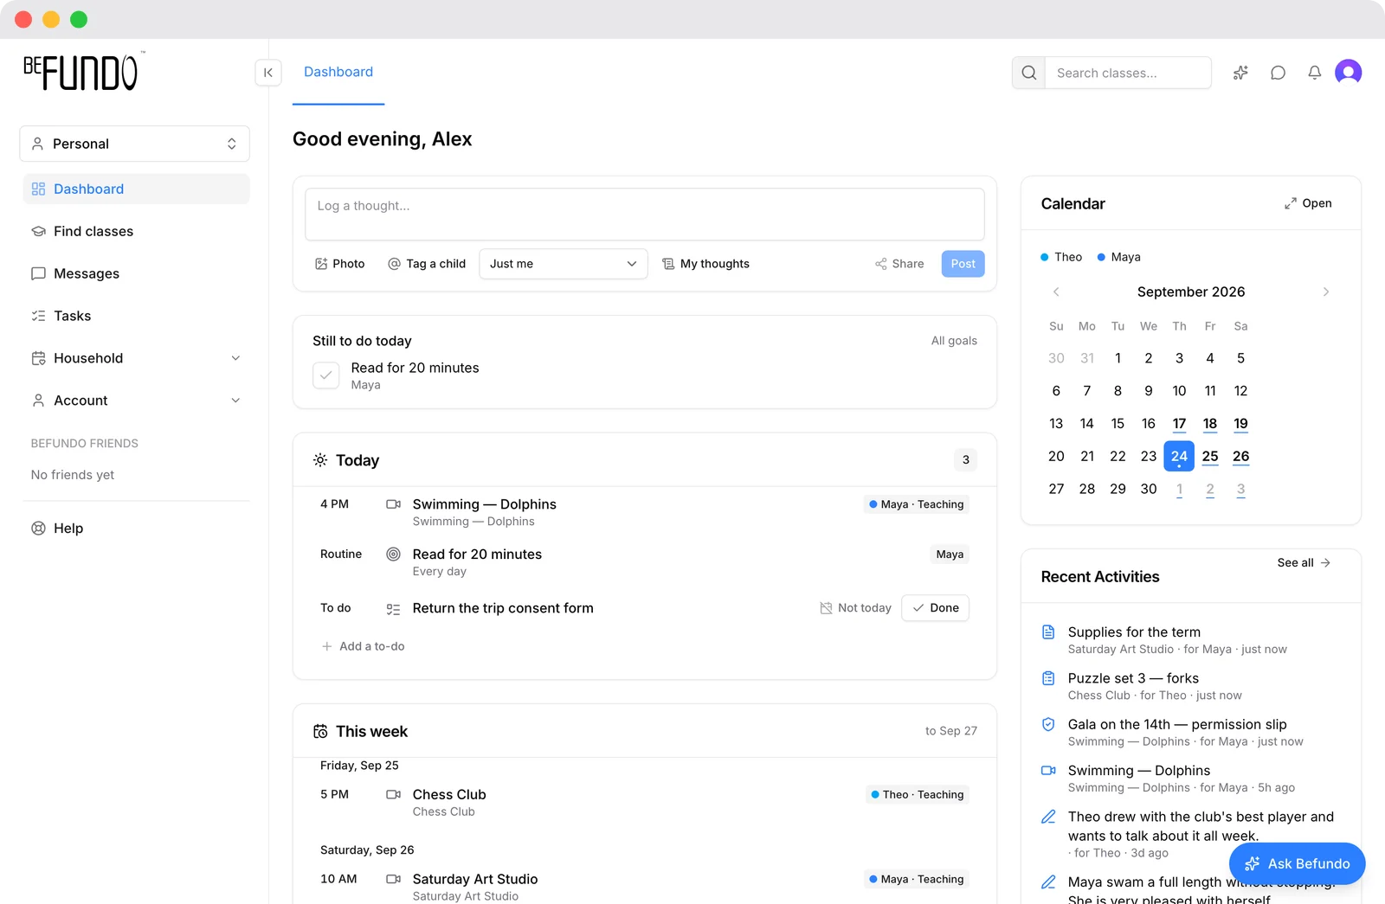Open Help in sidebar
Screen dimensions: 1385x904
tap(136, 529)
